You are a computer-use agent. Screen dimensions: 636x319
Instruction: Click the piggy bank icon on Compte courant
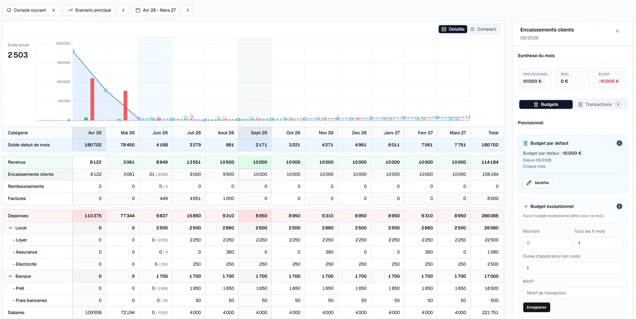[9, 10]
